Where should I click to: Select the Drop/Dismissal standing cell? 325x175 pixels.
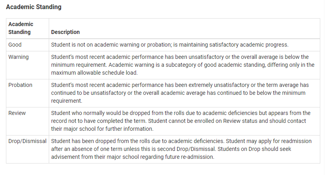tap(27, 141)
